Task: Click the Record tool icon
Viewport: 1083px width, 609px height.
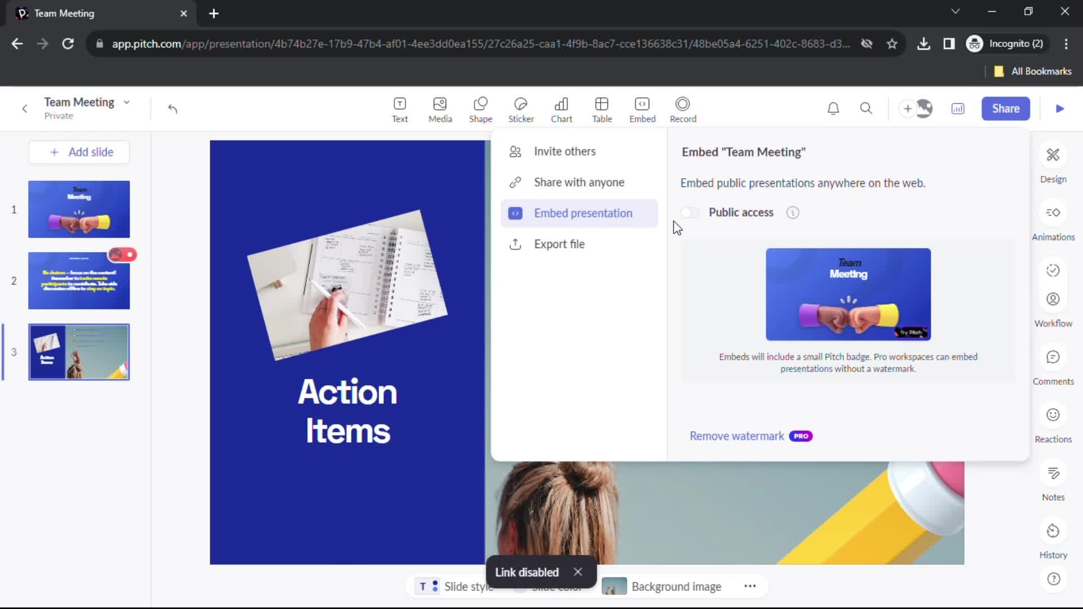Action: (x=683, y=109)
